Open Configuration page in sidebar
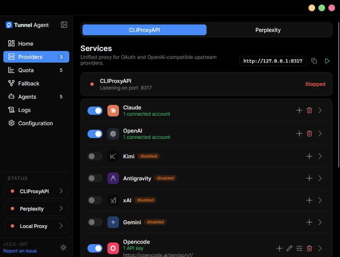This screenshot has height=257, width=340. [36, 123]
